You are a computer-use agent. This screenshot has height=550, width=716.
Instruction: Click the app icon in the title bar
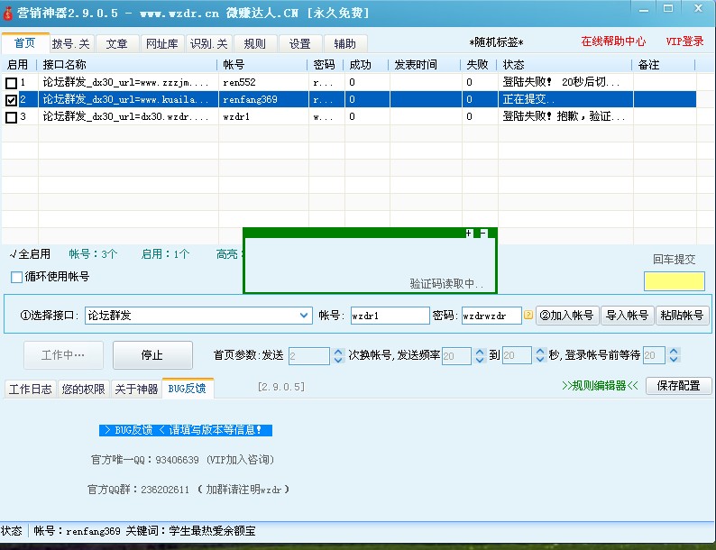click(8, 13)
